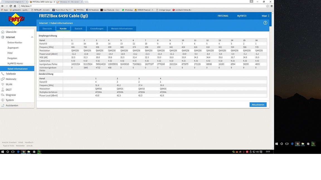Click the Aktualisieren button
Screen dimensions: 321x180
[x=258, y=104]
